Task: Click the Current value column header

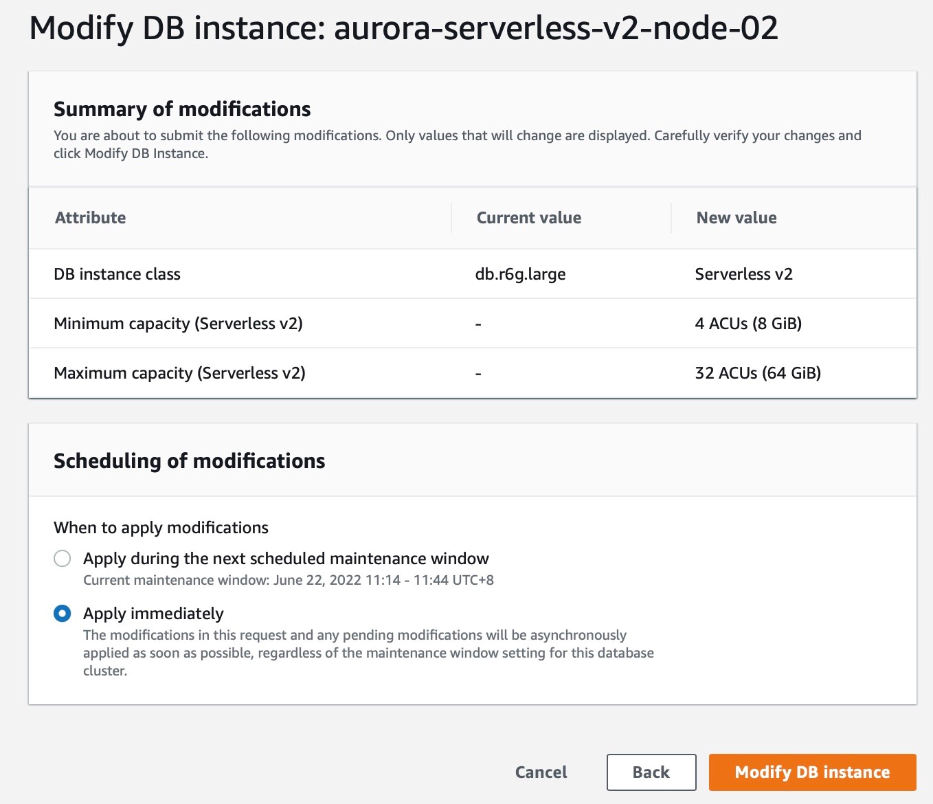Action: [528, 218]
